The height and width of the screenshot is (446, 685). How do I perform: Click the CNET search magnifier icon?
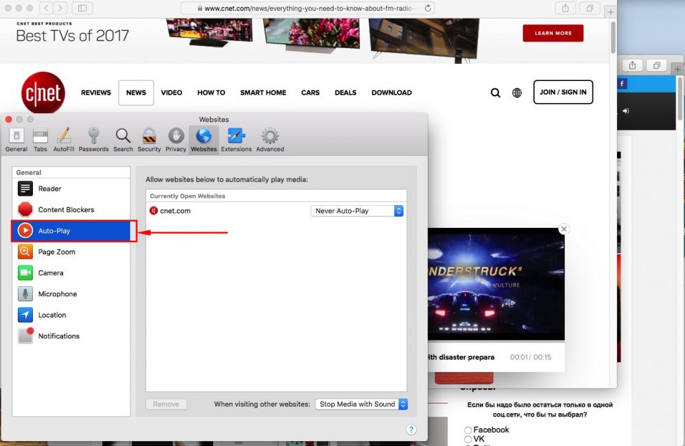click(495, 93)
